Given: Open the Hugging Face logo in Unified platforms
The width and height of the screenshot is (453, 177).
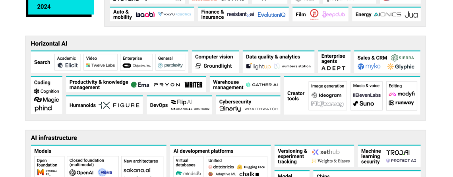Looking at the screenshot, I should point(251,167).
